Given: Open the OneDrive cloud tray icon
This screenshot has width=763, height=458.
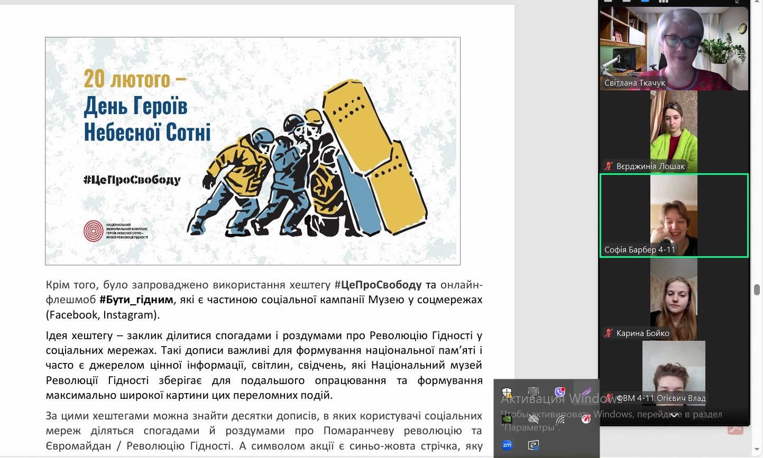Looking at the screenshot, I should pyautogui.click(x=534, y=419).
